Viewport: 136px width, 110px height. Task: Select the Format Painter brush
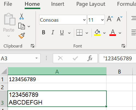(x=22, y=36)
